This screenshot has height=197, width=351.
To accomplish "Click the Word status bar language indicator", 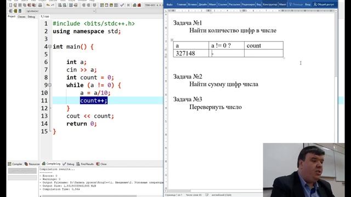I will [x=222, y=195].
